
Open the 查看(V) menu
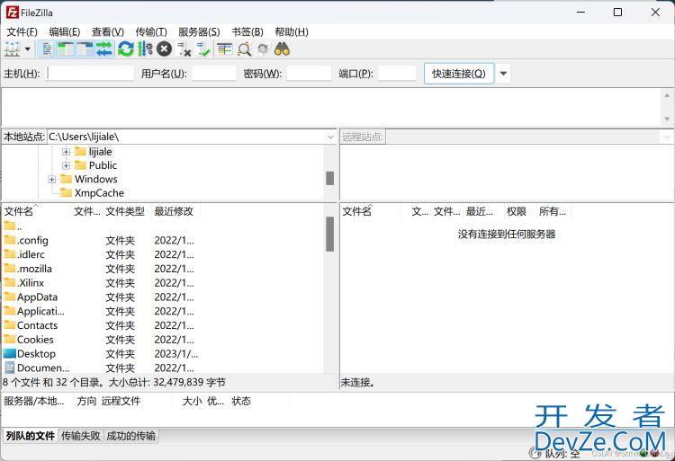click(x=108, y=31)
